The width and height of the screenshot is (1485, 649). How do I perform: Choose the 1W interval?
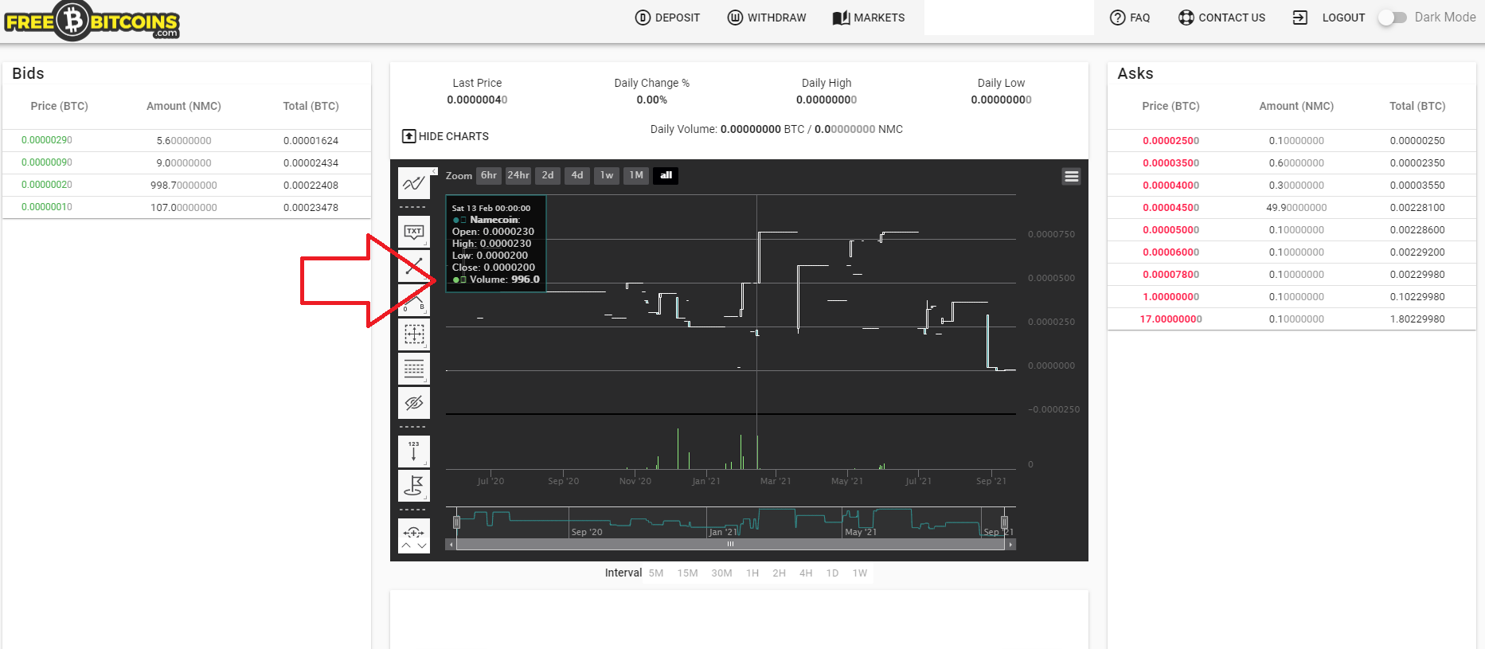tap(860, 573)
